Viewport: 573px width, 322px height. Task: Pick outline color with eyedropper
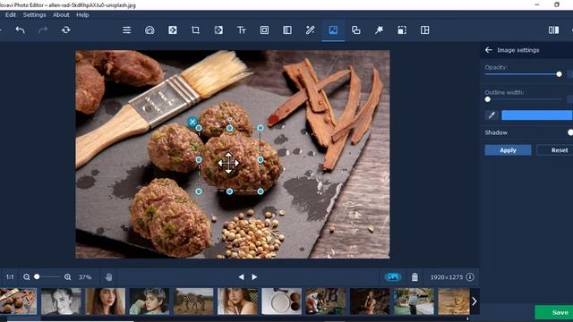point(492,115)
